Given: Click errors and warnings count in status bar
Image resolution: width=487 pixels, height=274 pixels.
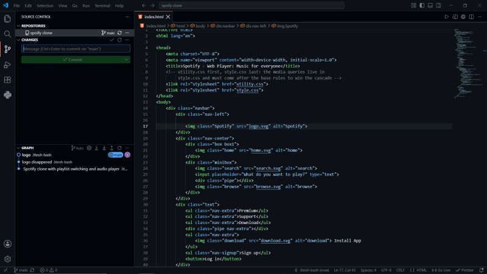Looking at the screenshot, I should tap(49, 270).
